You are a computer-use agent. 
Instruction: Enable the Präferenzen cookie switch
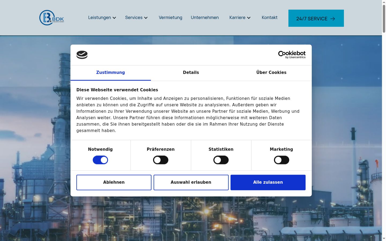click(x=161, y=160)
